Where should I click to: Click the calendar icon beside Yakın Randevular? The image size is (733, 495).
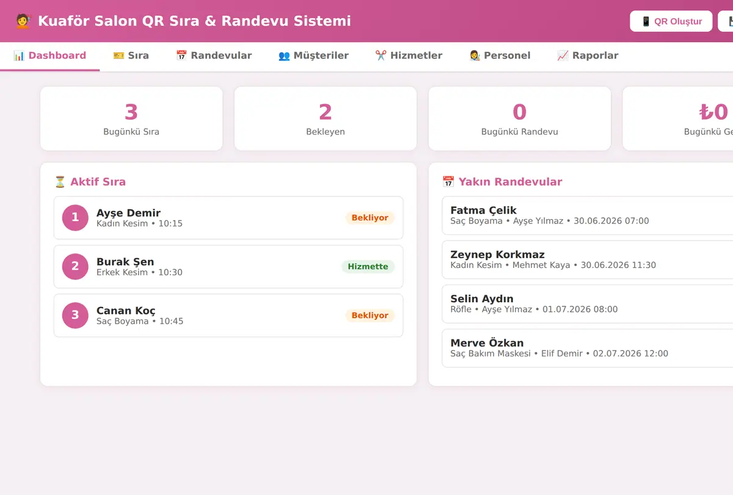point(448,182)
